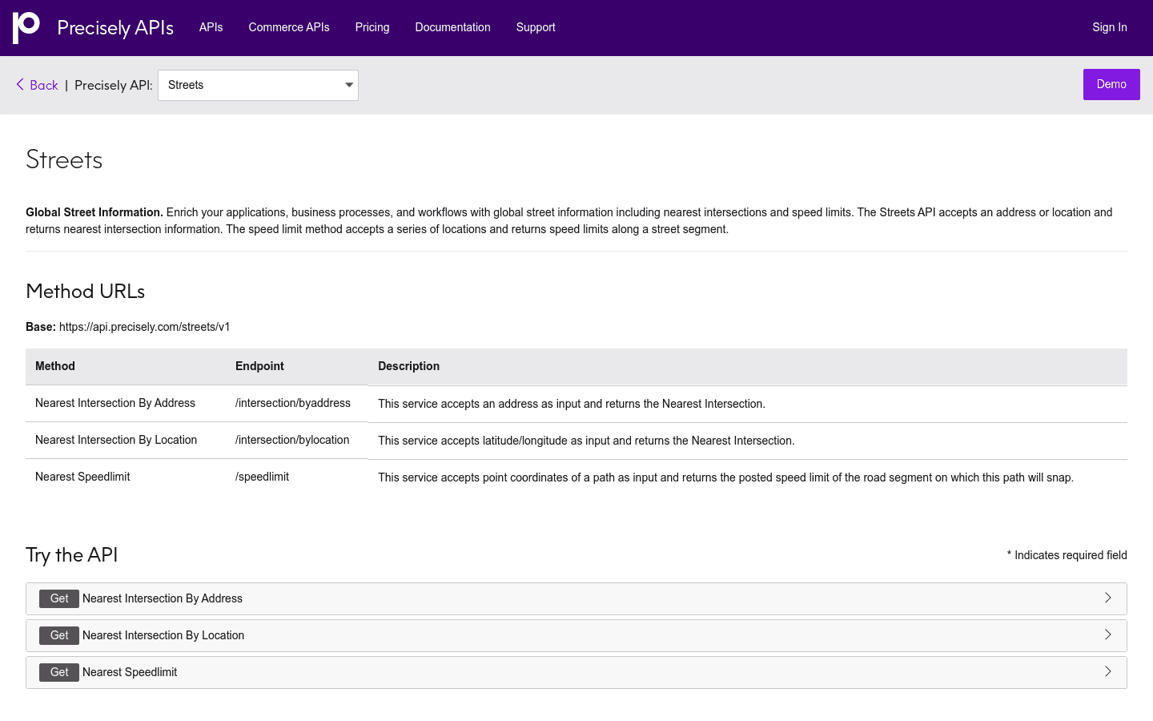Click the Get badge for Nearest Intersection By Location
Screen dimensions: 1153x721
[x=59, y=635]
